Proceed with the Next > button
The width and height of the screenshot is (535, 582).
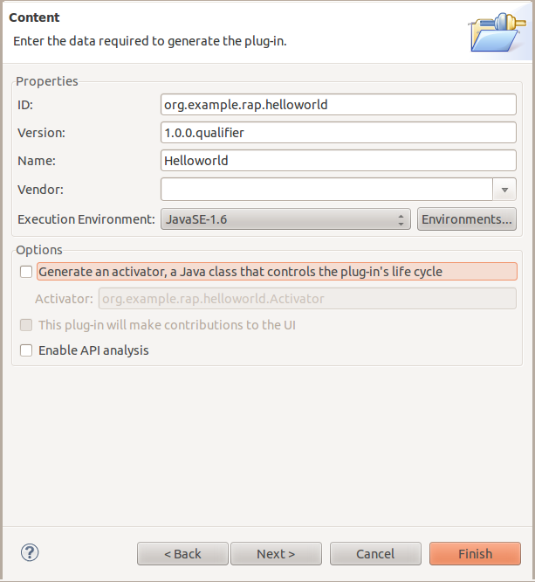(276, 554)
